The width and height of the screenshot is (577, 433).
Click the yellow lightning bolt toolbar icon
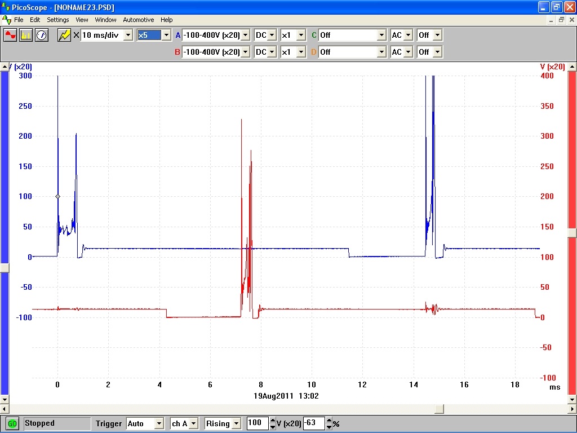(x=64, y=35)
